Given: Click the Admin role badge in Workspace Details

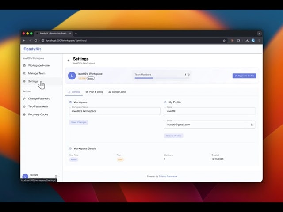Looking at the screenshot, I should [x=74, y=159].
